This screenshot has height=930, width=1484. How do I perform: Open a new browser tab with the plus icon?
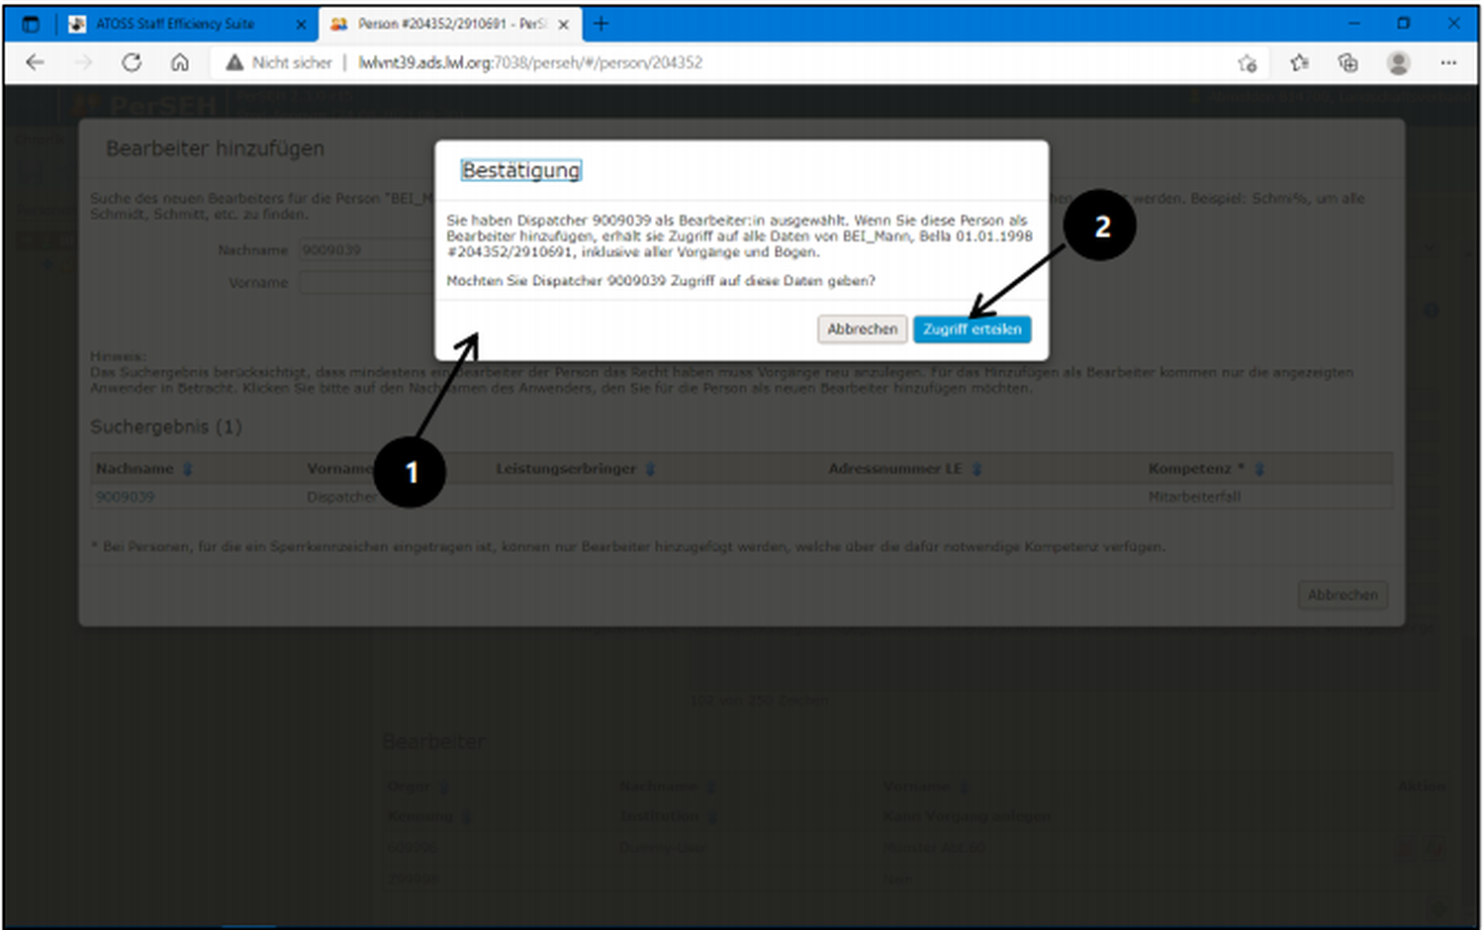tap(601, 24)
